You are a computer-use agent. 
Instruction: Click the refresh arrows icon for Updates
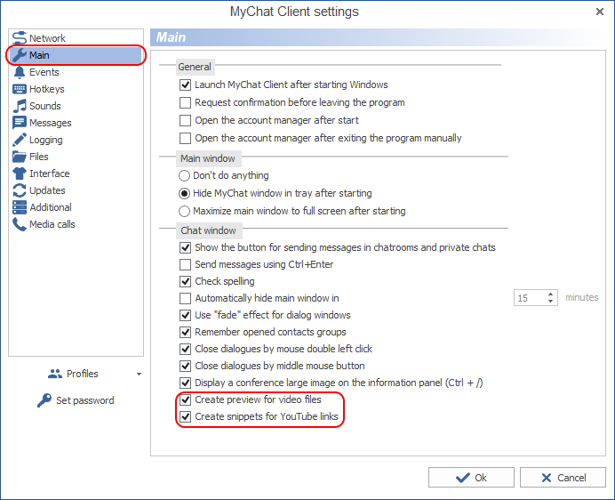click(20, 190)
